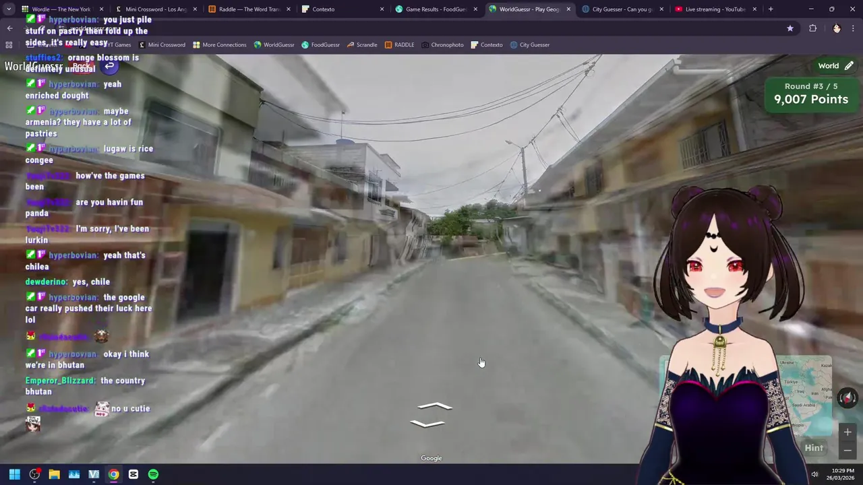Open the Mini Crossword bookmark

click(x=162, y=44)
